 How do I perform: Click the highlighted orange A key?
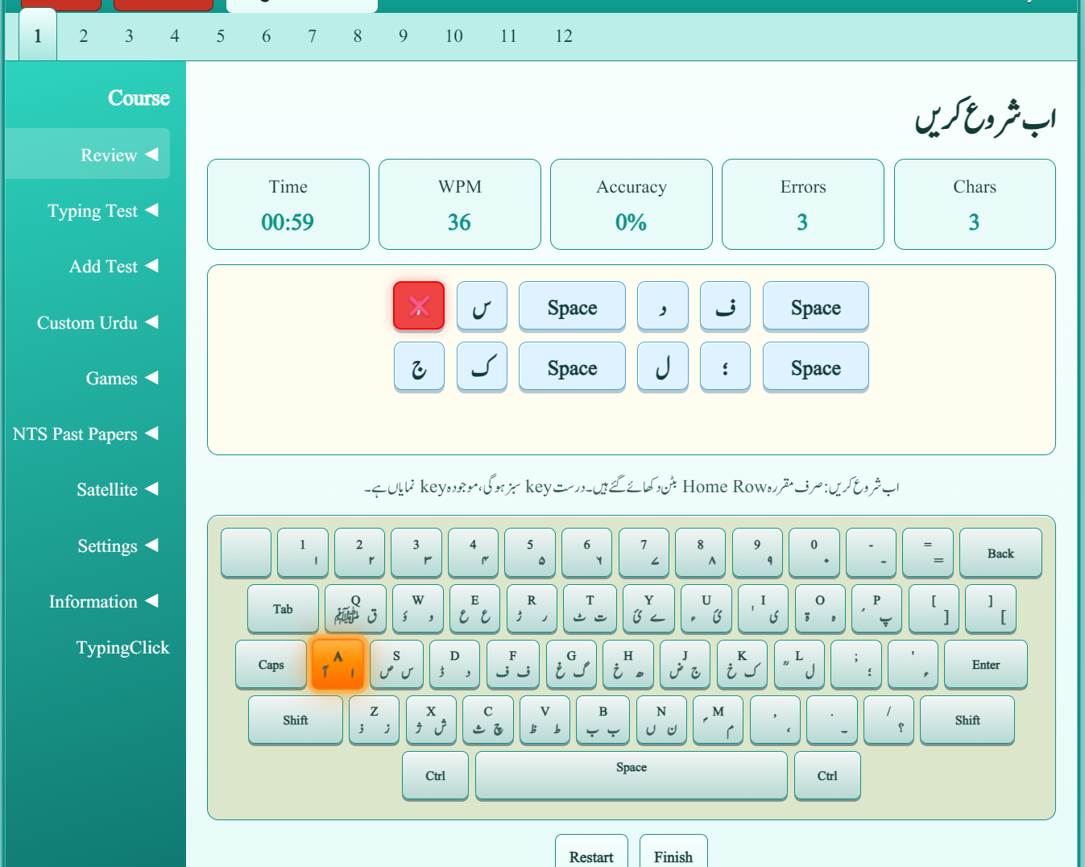click(338, 664)
